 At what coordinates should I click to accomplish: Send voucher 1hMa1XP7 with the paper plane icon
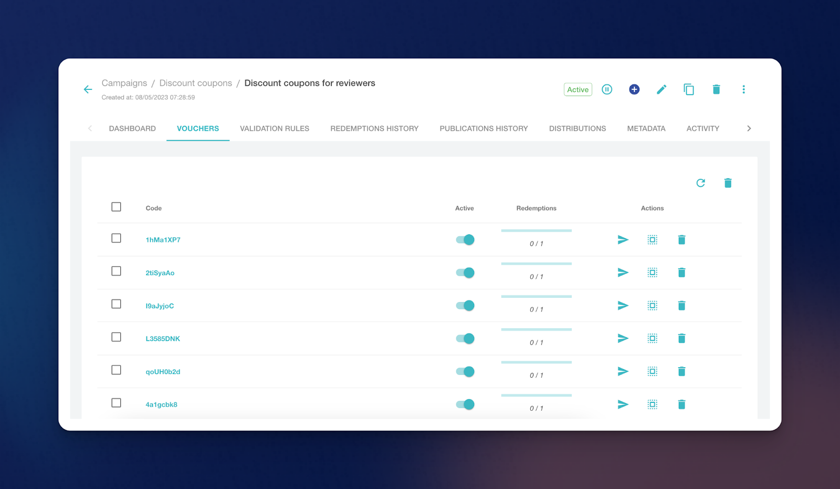coord(623,240)
